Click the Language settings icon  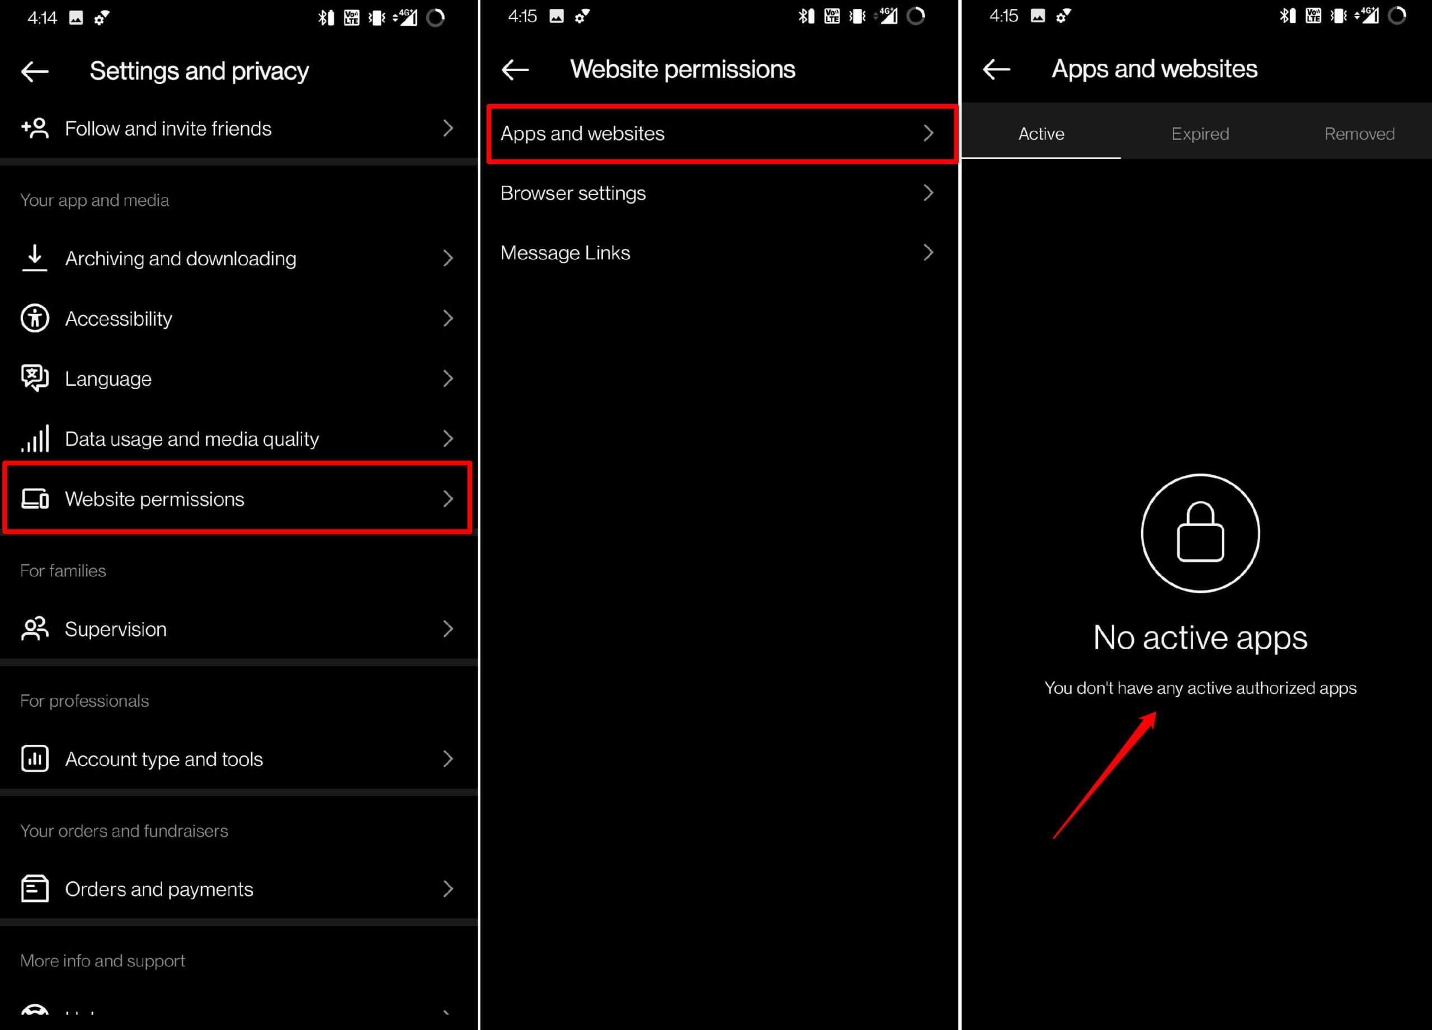coord(34,378)
